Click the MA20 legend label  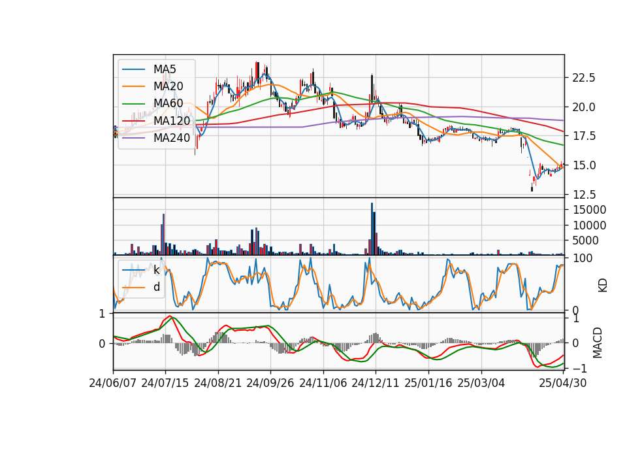tap(169, 86)
